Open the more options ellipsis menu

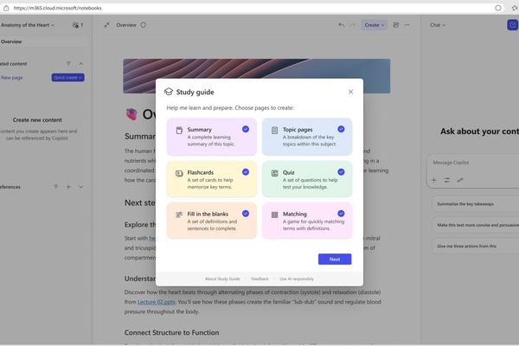tap(407, 25)
